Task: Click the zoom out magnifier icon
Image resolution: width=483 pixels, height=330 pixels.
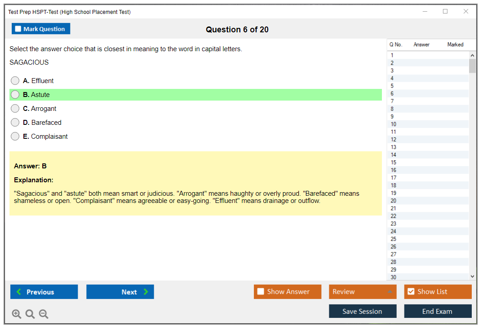Action: click(x=44, y=314)
